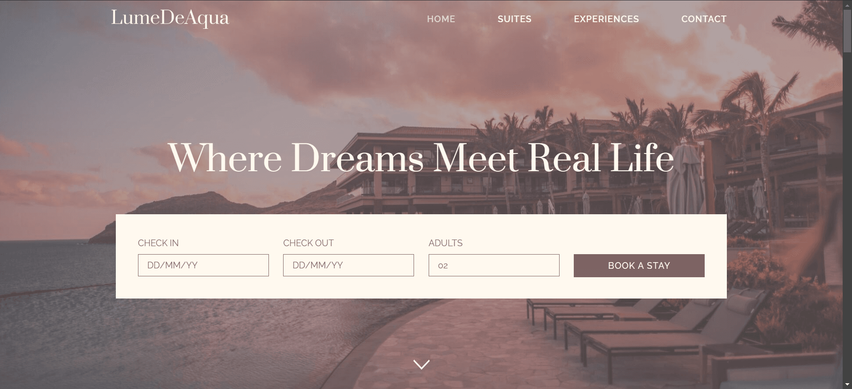Open the HOME navigation link
The image size is (852, 389).
click(441, 19)
